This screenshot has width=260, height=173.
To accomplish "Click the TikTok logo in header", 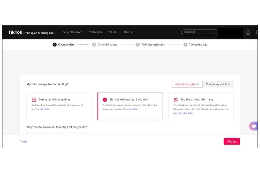I will point(16,32).
